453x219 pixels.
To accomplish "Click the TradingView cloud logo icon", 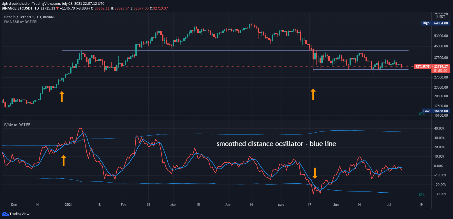I will pyautogui.click(x=5, y=214).
